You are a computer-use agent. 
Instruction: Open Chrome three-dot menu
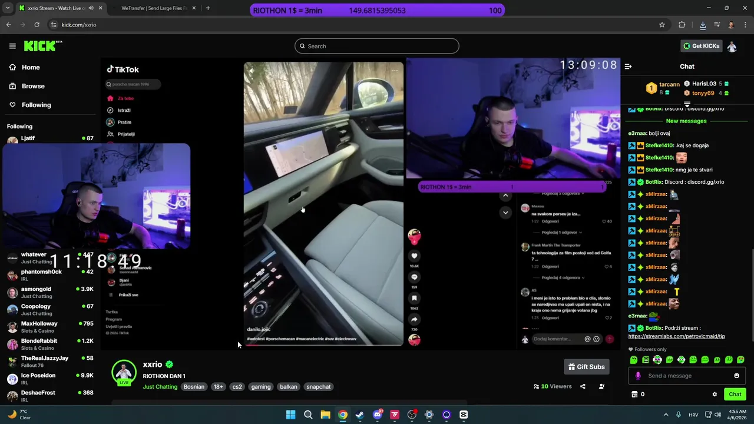click(745, 25)
